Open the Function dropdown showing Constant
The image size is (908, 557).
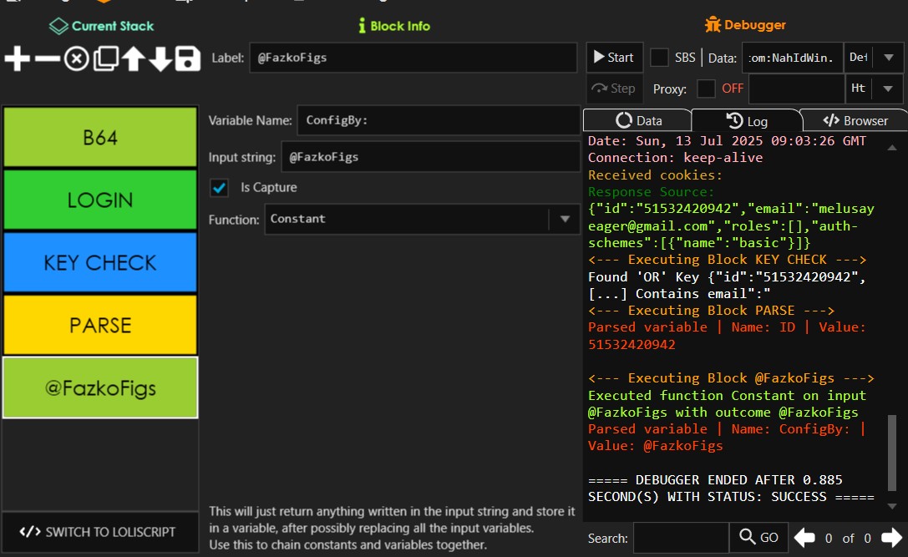pyautogui.click(x=565, y=220)
